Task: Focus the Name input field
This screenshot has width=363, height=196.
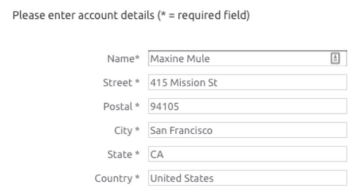Action: [x=247, y=58]
